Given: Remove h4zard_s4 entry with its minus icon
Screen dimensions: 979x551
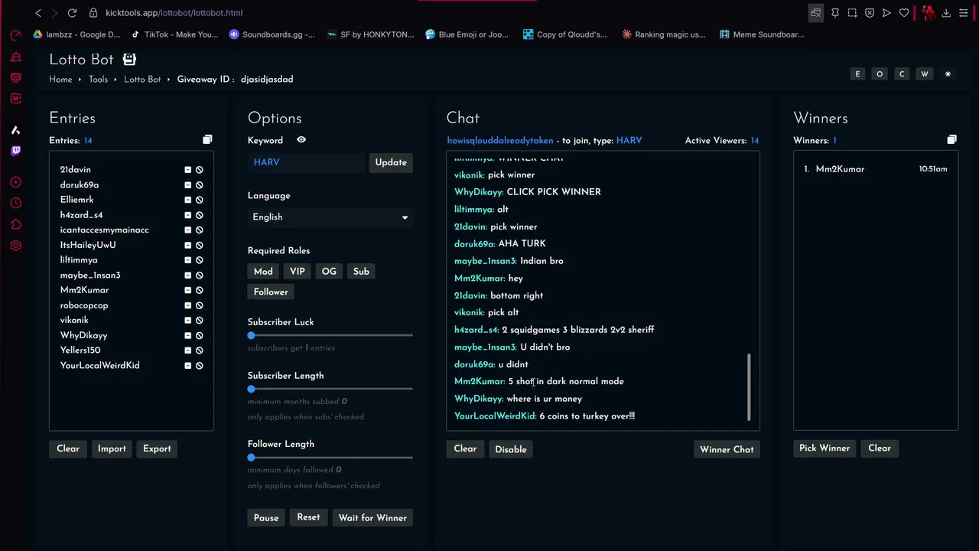Looking at the screenshot, I should (x=187, y=215).
